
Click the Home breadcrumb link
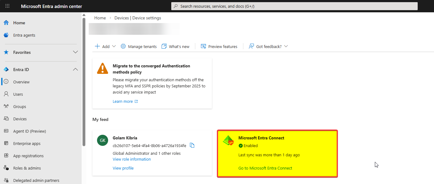100,18
